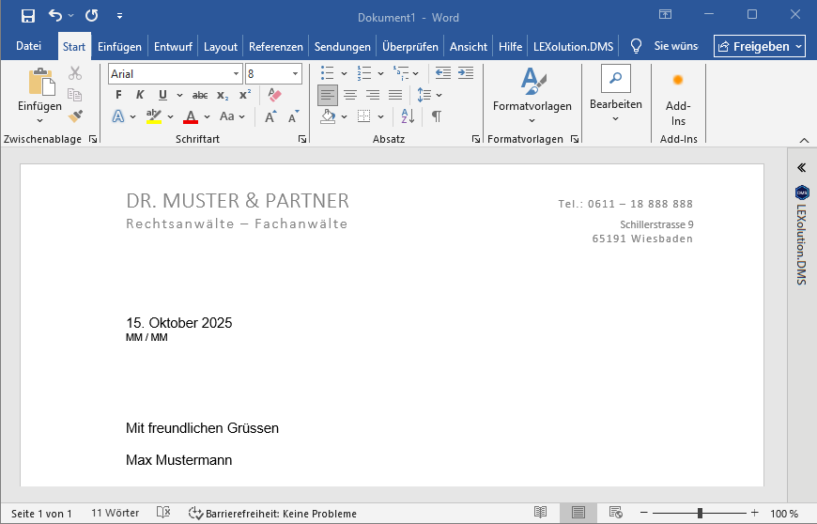Switch to read mode view
817x524 pixels.
tap(540, 513)
